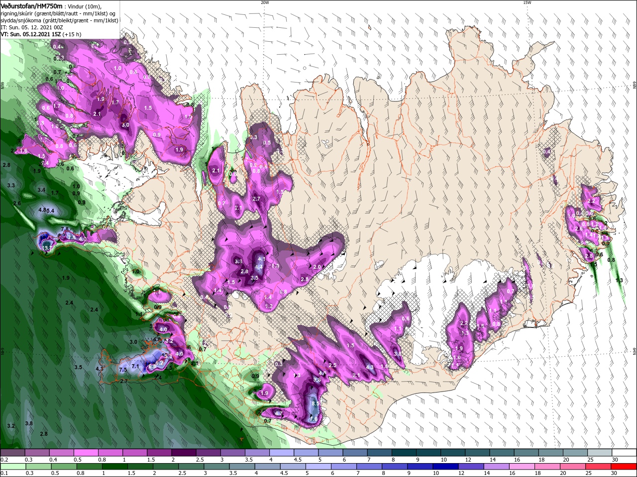Screen dimensions: 637x477
Task: Select the 14 swatch in upper snow scale
Action: [502, 453]
